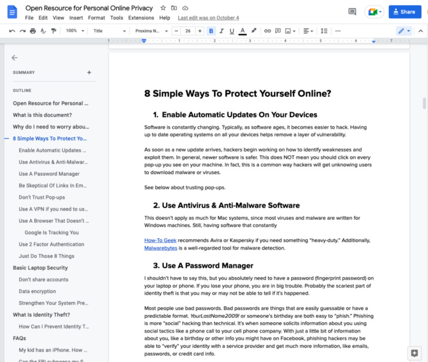Hide the menus with collapse arrow
428x362 pixels.
pos(421,31)
